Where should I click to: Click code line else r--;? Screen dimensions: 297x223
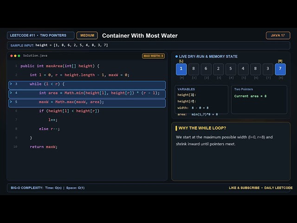tap(50, 129)
